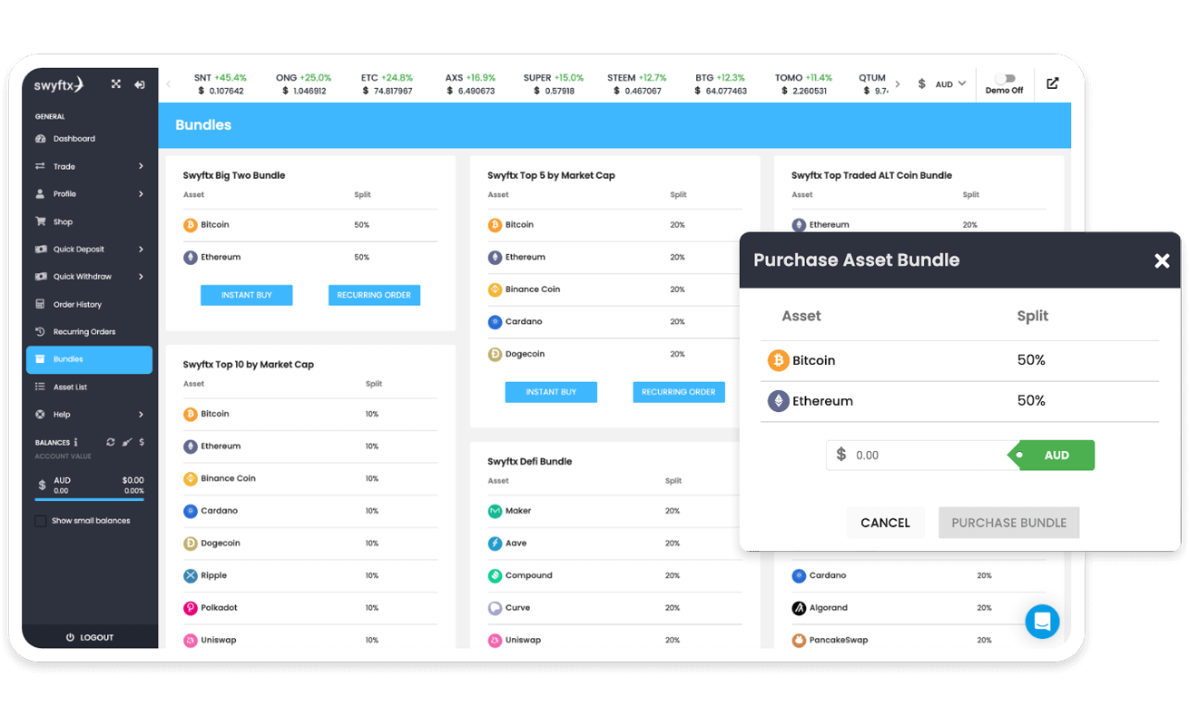Screen dimensions: 1189x726
Task: Click the Shop cart icon
Action: [x=40, y=221]
